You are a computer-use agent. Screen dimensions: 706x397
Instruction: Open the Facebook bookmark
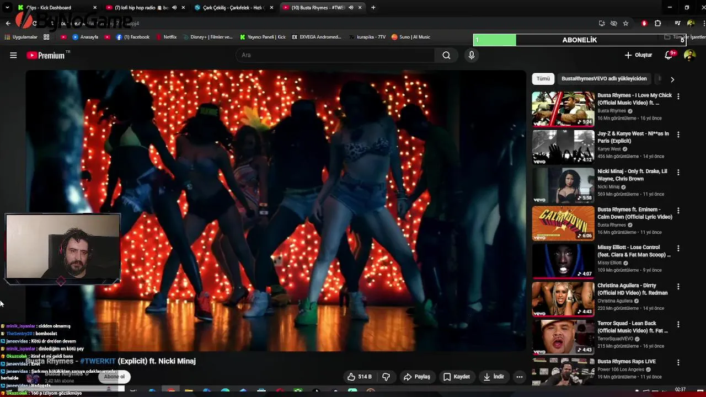(x=133, y=37)
